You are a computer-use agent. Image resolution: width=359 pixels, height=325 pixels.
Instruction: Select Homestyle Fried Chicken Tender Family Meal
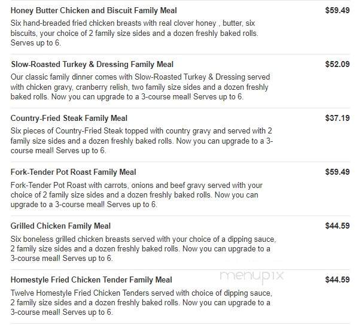[92, 280]
